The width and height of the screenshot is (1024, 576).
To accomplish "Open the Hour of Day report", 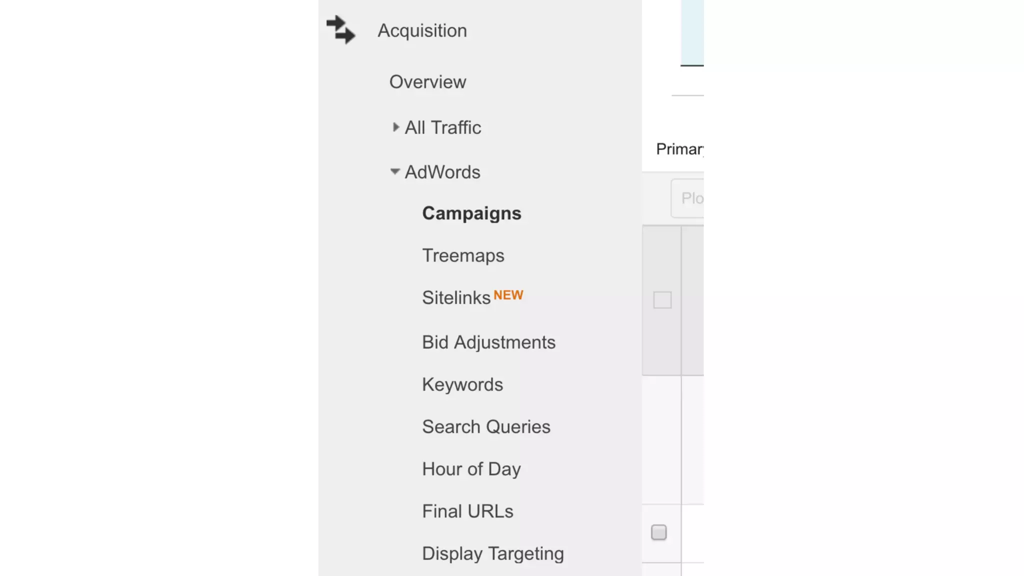I will [471, 469].
